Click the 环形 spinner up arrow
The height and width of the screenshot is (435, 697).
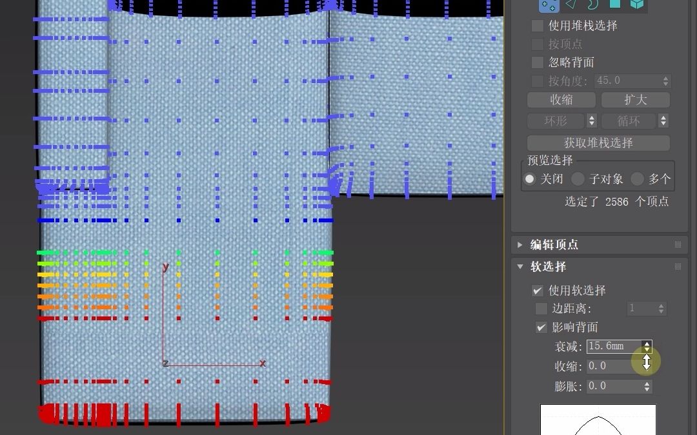[x=591, y=117]
